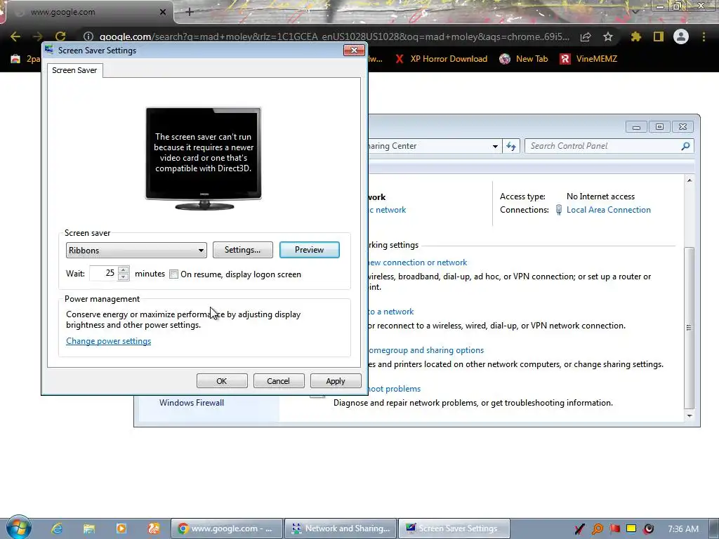Reload the page in Chrome
Viewport: 719px width, 539px height.
pos(60,36)
